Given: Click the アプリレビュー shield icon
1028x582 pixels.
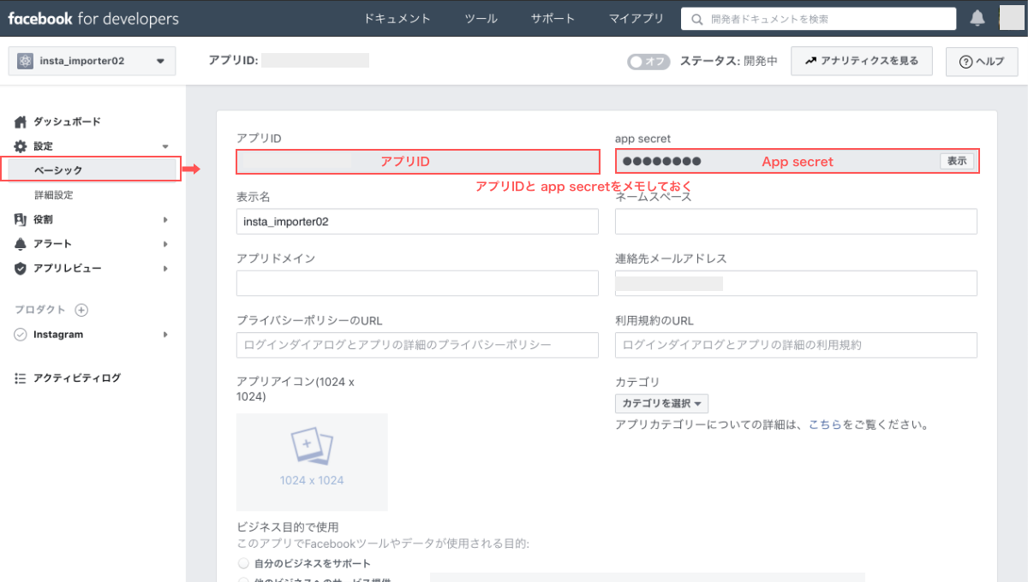Looking at the screenshot, I should coord(21,267).
